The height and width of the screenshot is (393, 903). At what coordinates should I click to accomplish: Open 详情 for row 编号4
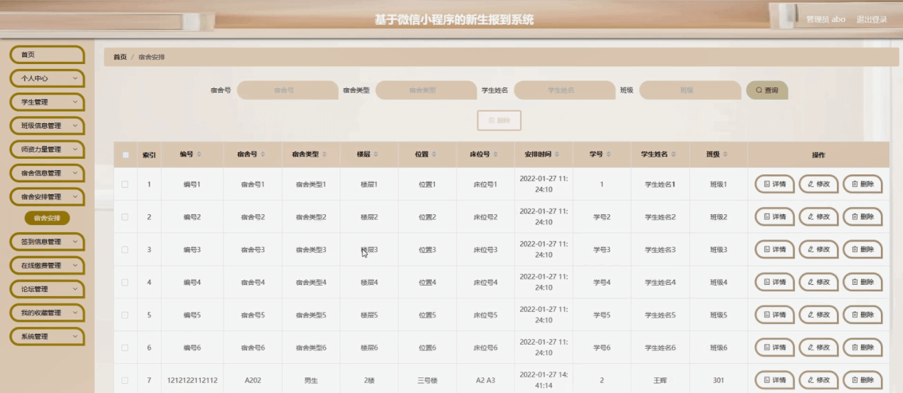point(774,282)
